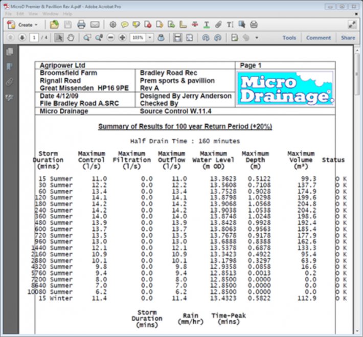Activate the select tool cursor icon
The height and width of the screenshot is (337, 363).
[59, 37]
